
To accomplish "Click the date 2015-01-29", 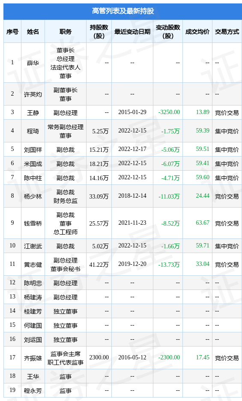I will coord(132,112).
